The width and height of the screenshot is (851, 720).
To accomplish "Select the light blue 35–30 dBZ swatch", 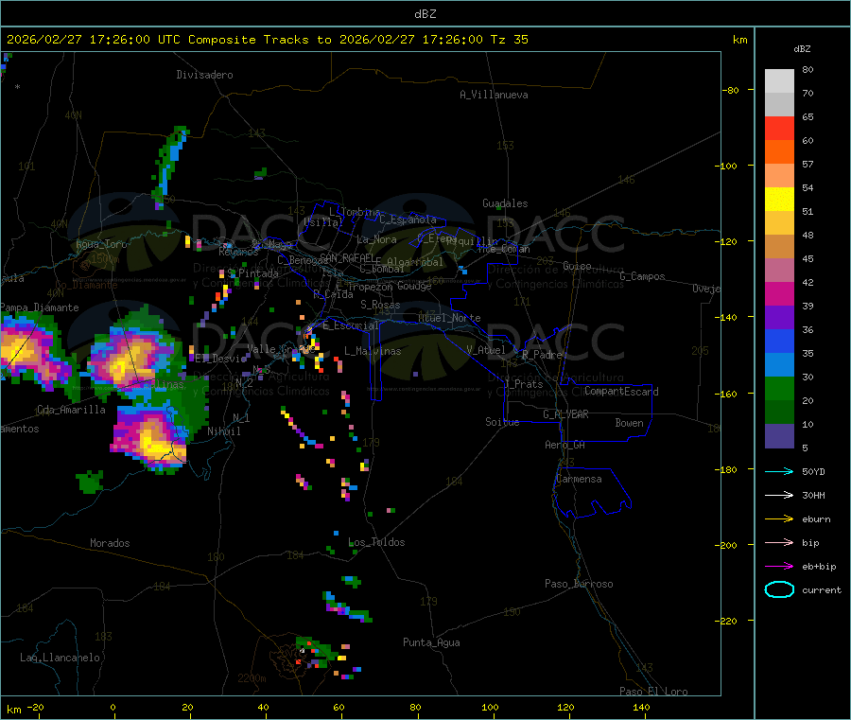I will (x=779, y=365).
